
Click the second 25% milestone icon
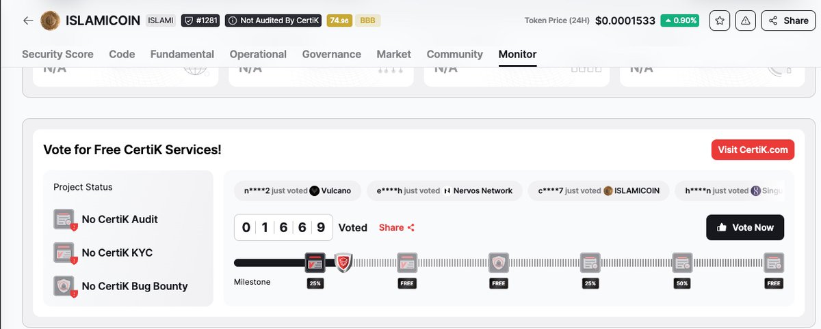(590, 263)
